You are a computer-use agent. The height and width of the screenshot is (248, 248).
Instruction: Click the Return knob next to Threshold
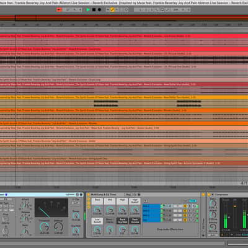coord(58,227)
